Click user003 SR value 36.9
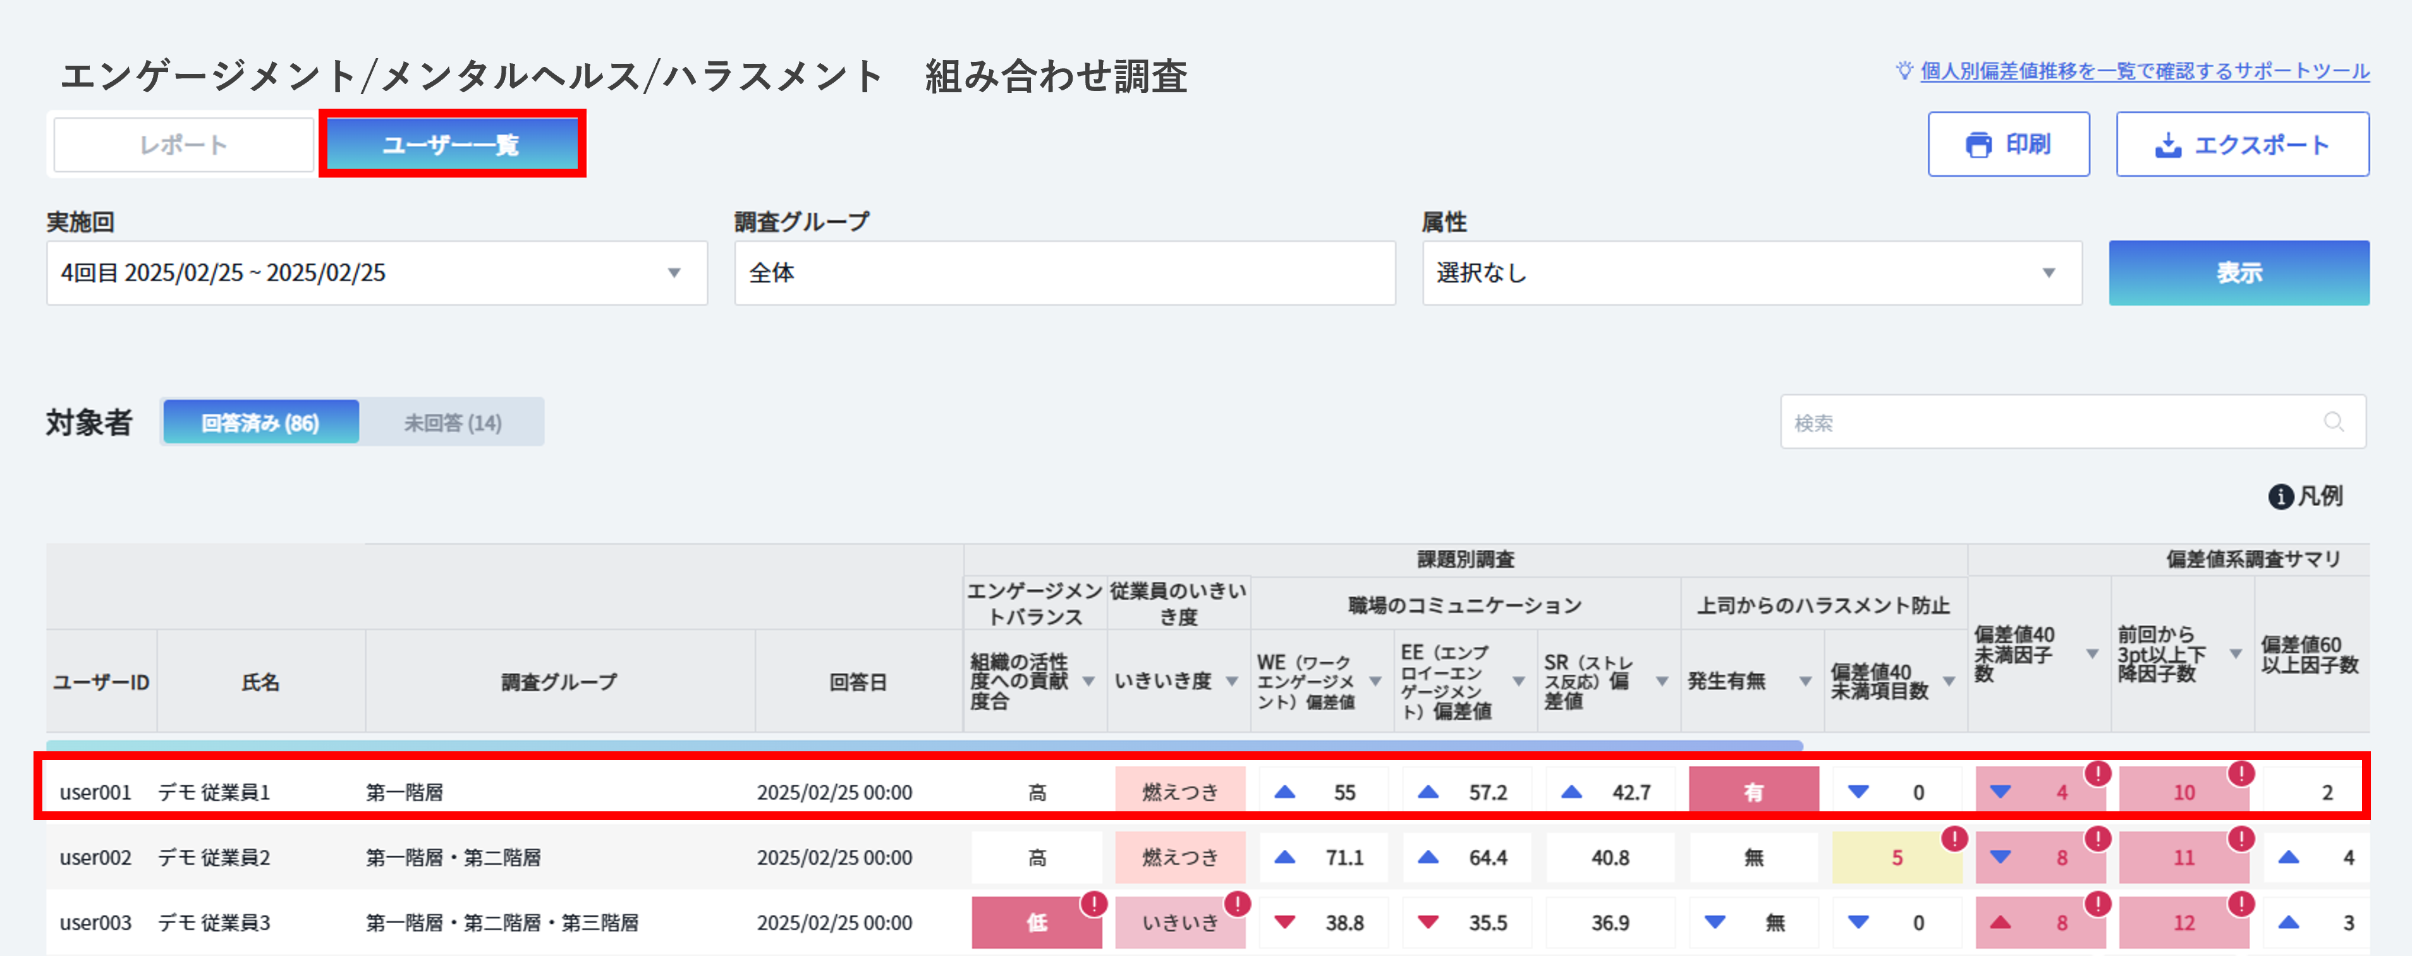2412x956 pixels. tap(1609, 923)
